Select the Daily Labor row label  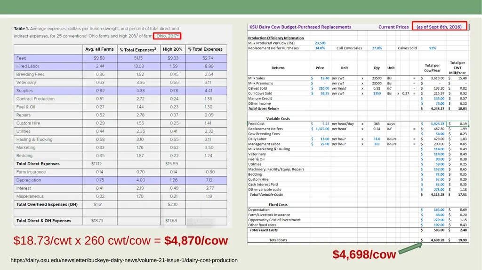point(257,139)
